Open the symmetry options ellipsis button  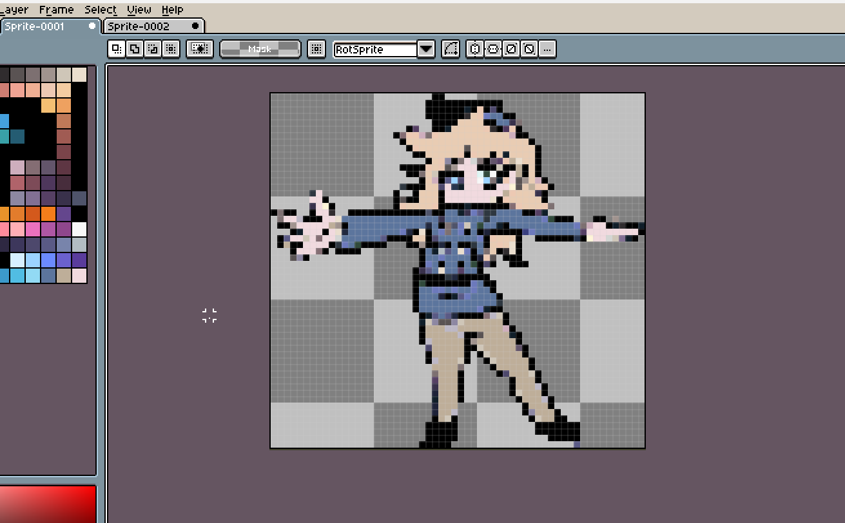click(547, 48)
